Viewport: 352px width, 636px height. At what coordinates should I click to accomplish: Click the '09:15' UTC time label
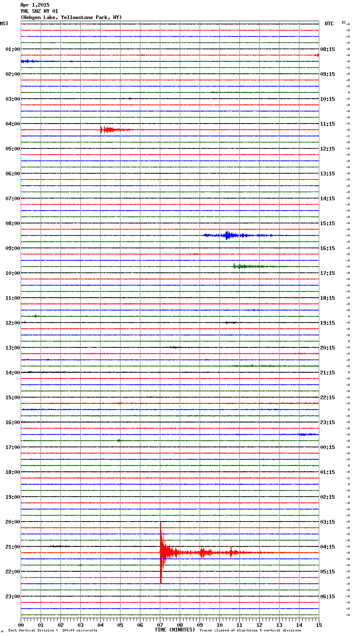[328, 74]
